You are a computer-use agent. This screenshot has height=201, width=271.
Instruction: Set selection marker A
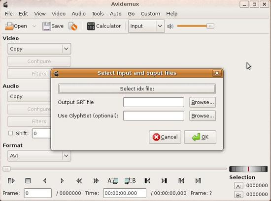click(113, 181)
